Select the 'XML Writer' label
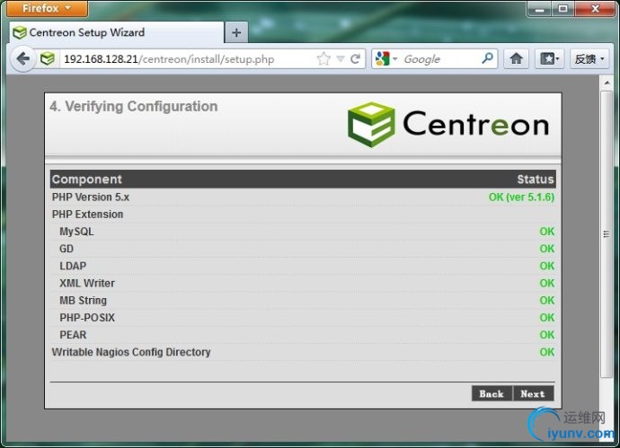The width and height of the screenshot is (620, 448). coord(87,283)
